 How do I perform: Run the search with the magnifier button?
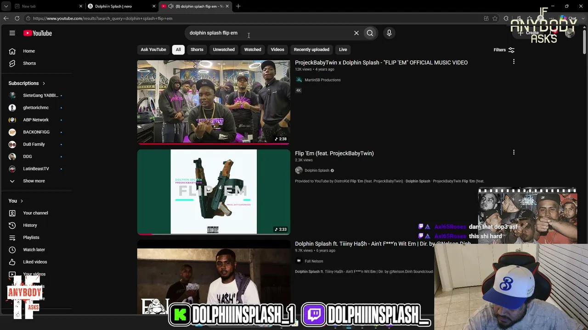tap(370, 33)
